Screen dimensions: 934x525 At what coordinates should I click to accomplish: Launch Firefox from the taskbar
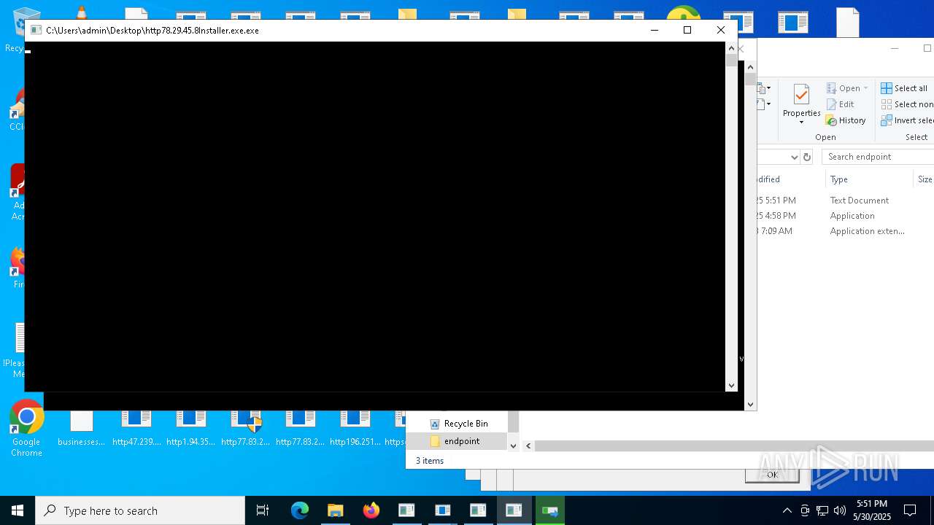(x=371, y=510)
